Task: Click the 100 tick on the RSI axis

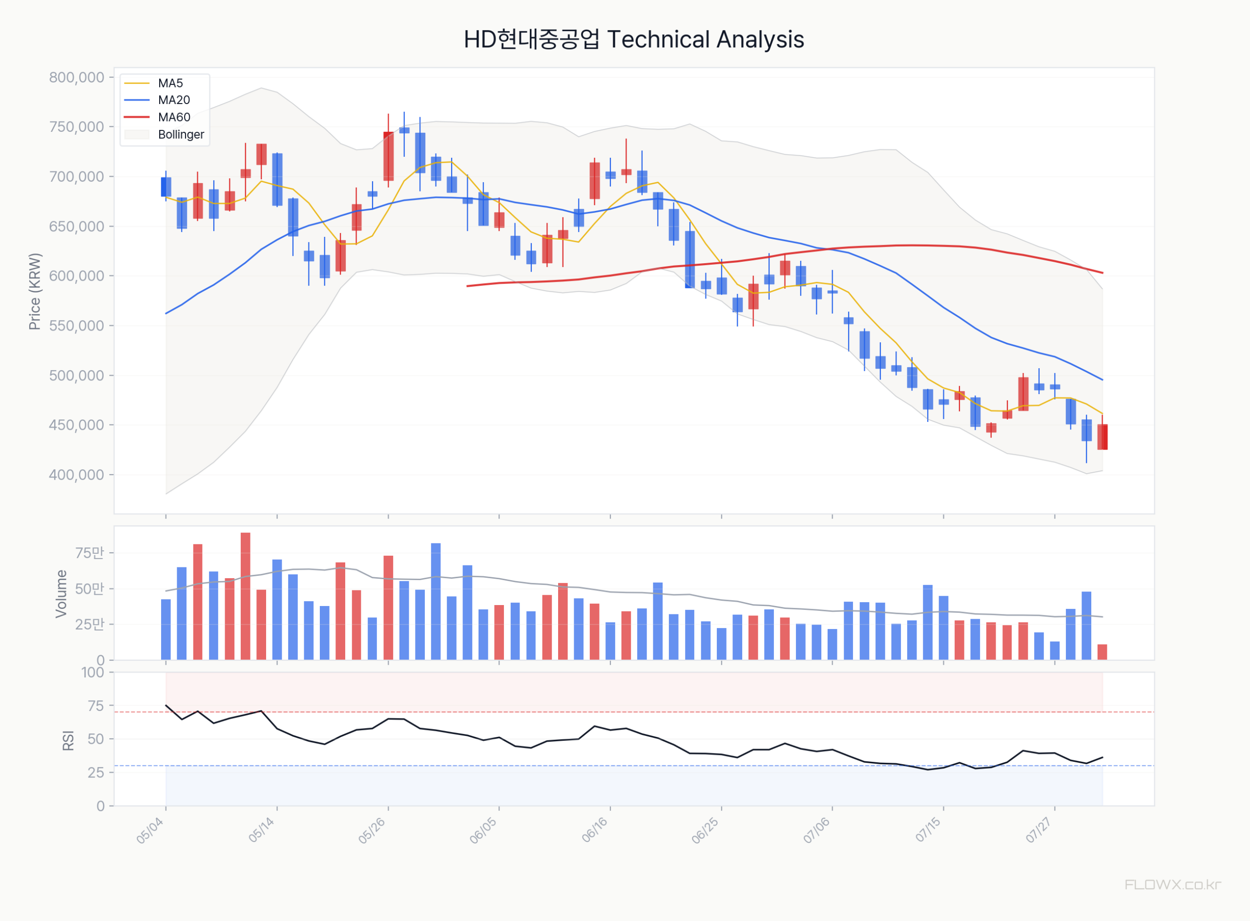Action: pyautogui.click(x=93, y=672)
